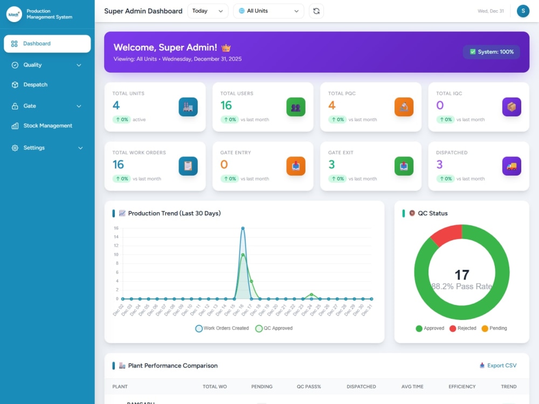Open the Settings sidebar menu
The width and height of the screenshot is (539, 404).
pyautogui.click(x=47, y=148)
